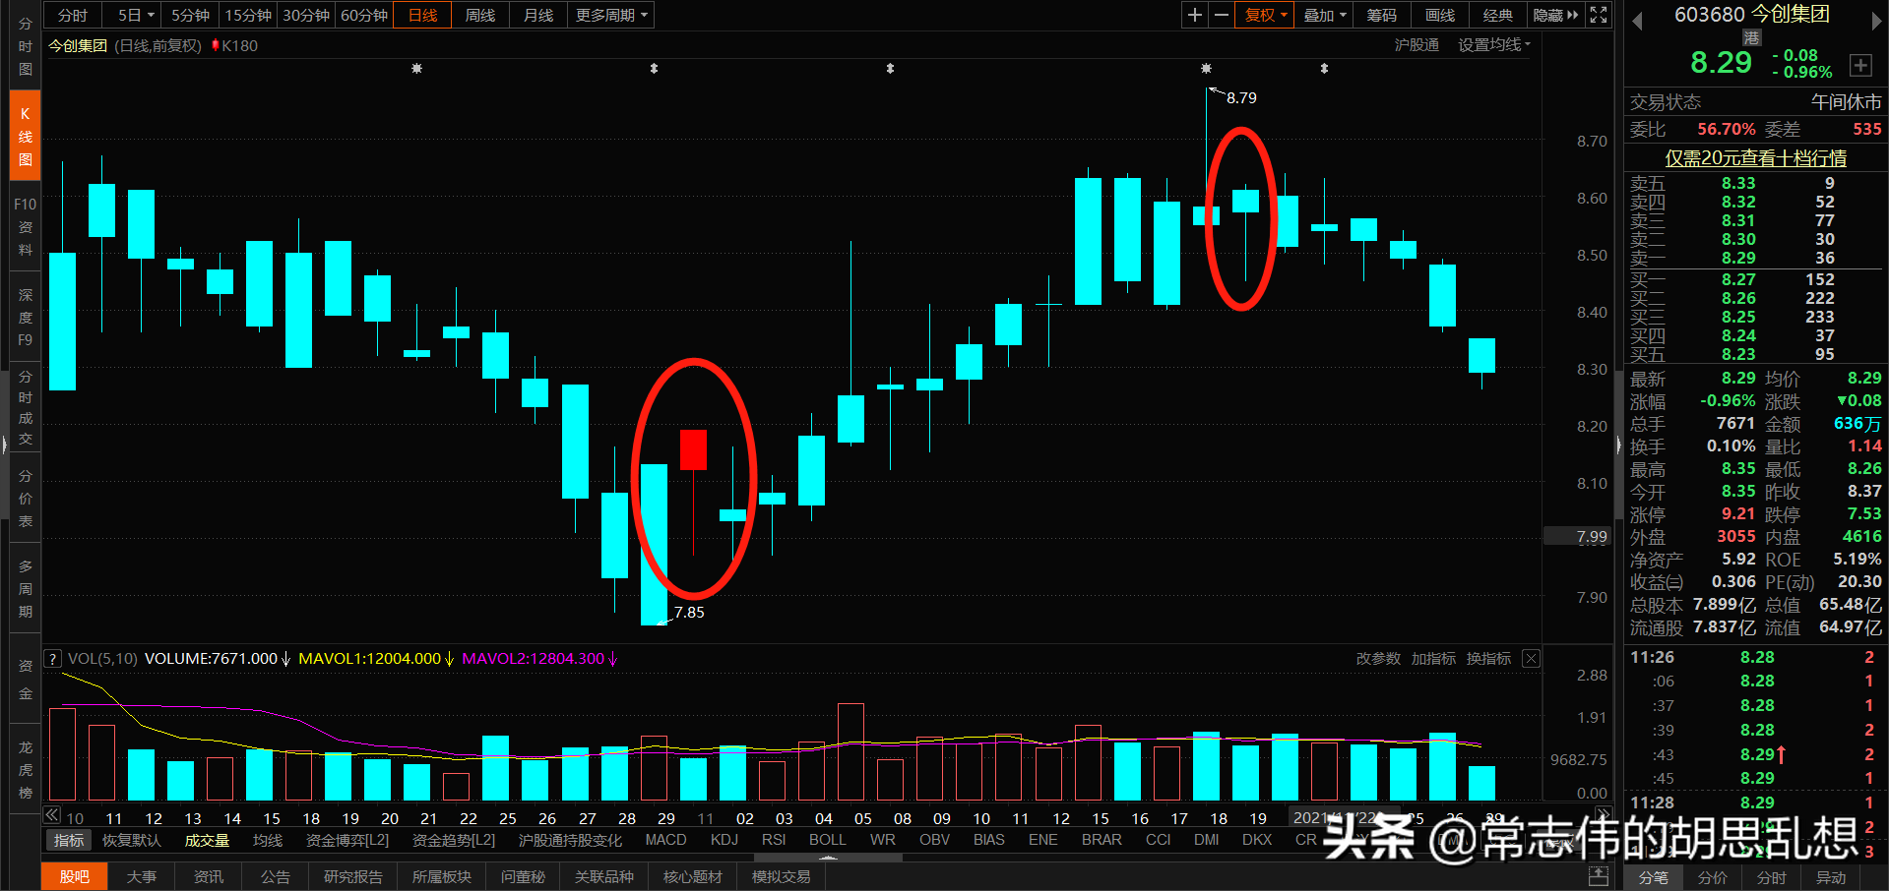Expand the 叠加 overlay dropdown
Image resolution: width=1889 pixels, height=891 pixels.
[1322, 15]
